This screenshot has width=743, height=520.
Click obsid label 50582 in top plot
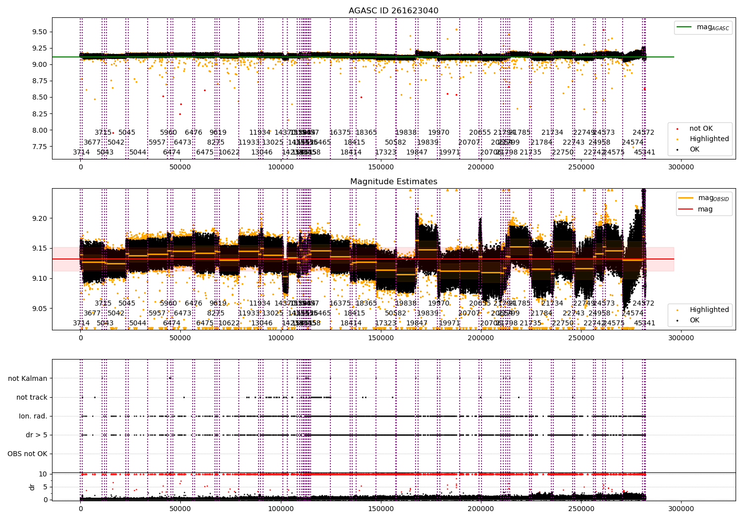point(396,142)
